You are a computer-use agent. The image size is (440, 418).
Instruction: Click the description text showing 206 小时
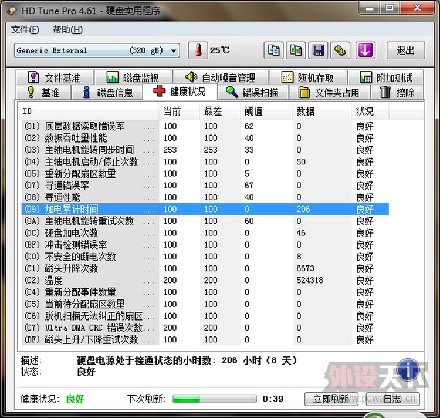click(x=187, y=360)
